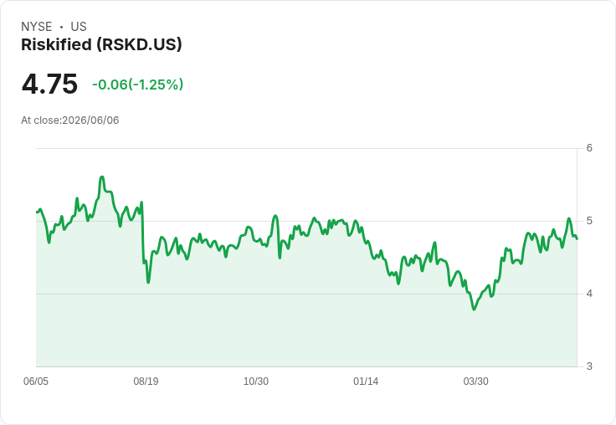Click the chart's lowest trough near 3.8
The image size is (616, 425).
pyautogui.click(x=475, y=309)
